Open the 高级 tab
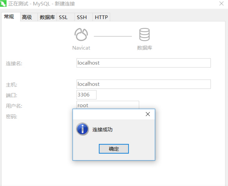 (29, 17)
